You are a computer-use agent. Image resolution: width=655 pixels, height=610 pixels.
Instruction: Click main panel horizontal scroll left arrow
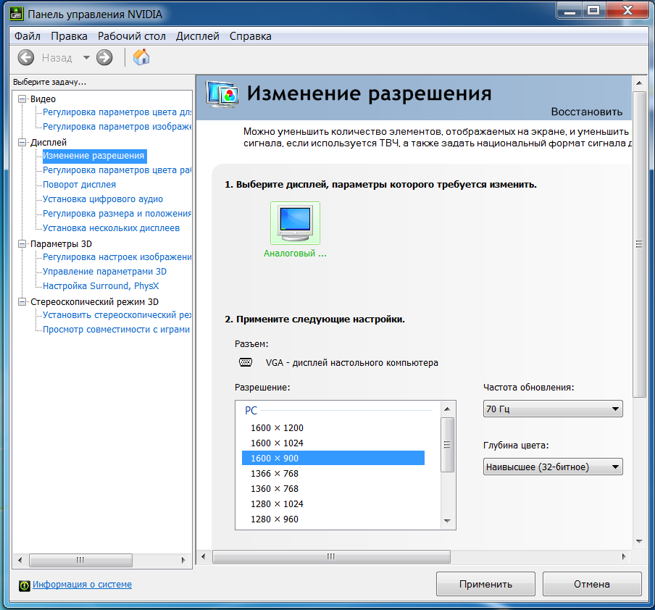pyautogui.click(x=204, y=556)
